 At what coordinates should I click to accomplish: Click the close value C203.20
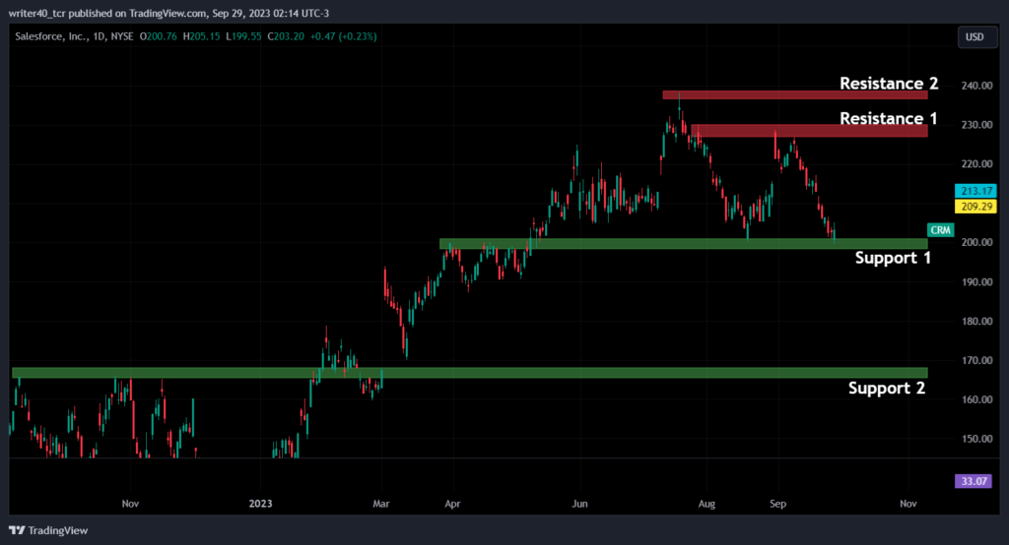click(286, 36)
